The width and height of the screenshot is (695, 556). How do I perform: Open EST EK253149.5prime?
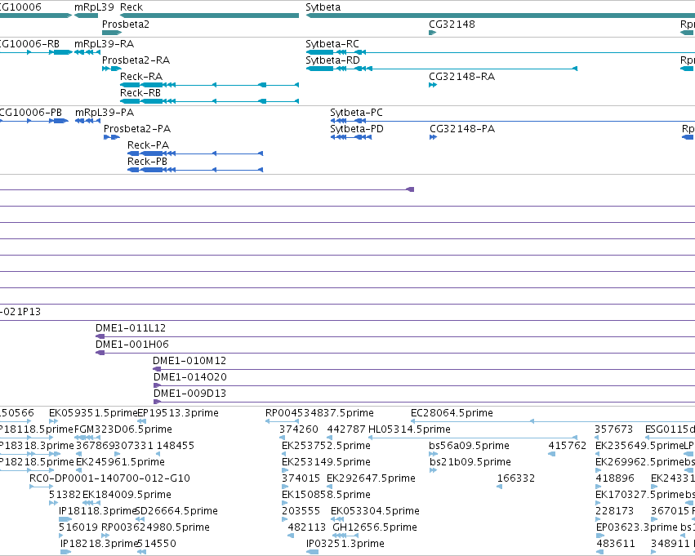pyautogui.click(x=326, y=462)
